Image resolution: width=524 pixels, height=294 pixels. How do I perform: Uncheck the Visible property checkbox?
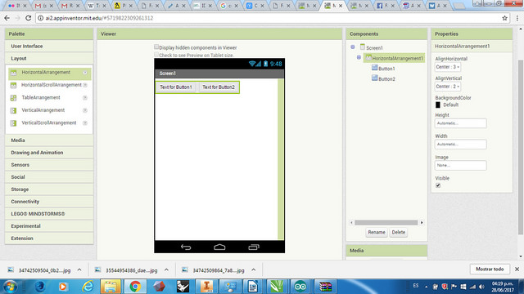pos(438,185)
